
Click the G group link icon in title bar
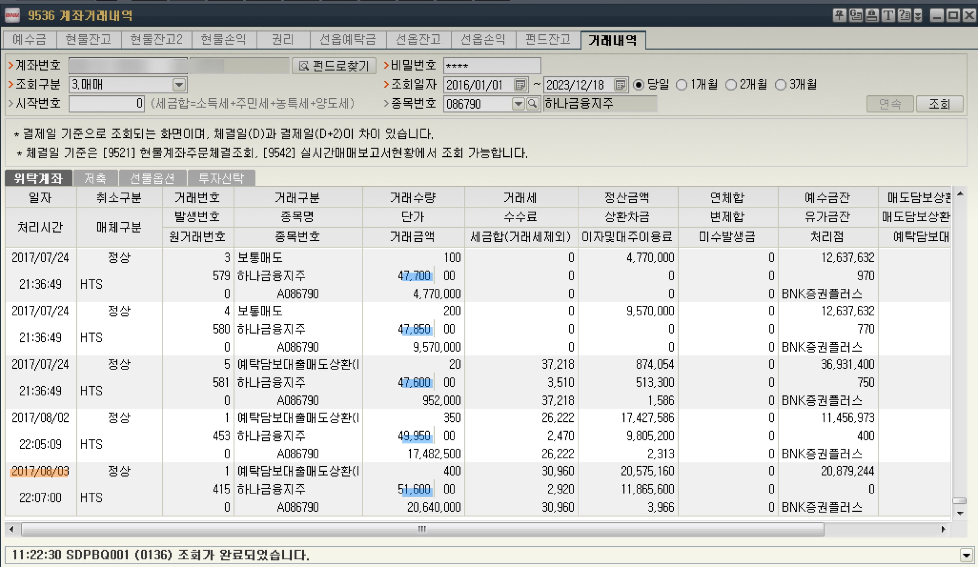point(856,16)
